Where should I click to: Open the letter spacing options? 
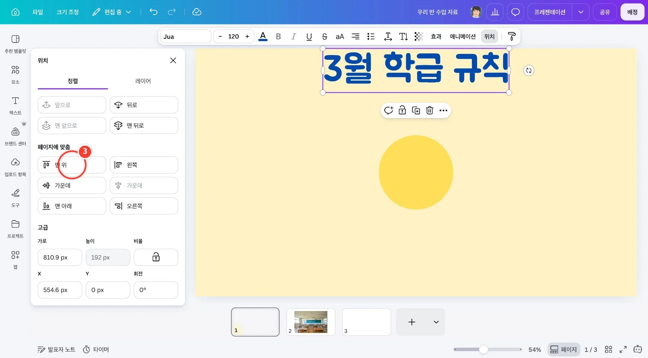tap(388, 36)
